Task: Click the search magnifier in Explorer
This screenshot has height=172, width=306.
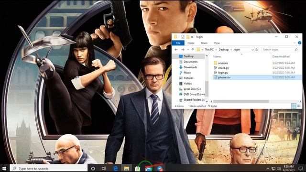Action: tap(296, 50)
